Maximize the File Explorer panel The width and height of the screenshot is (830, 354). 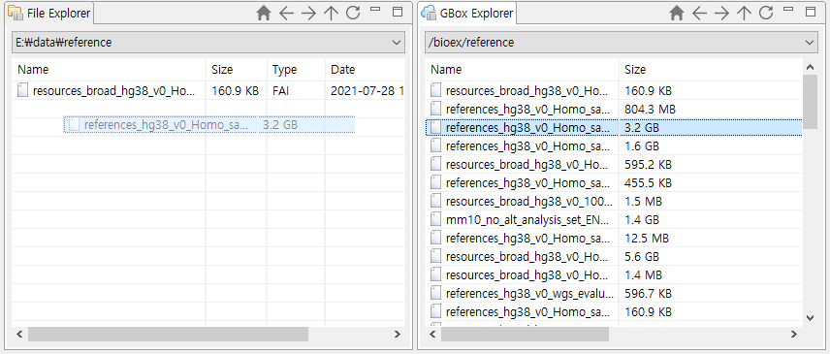pyautogui.click(x=397, y=12)
